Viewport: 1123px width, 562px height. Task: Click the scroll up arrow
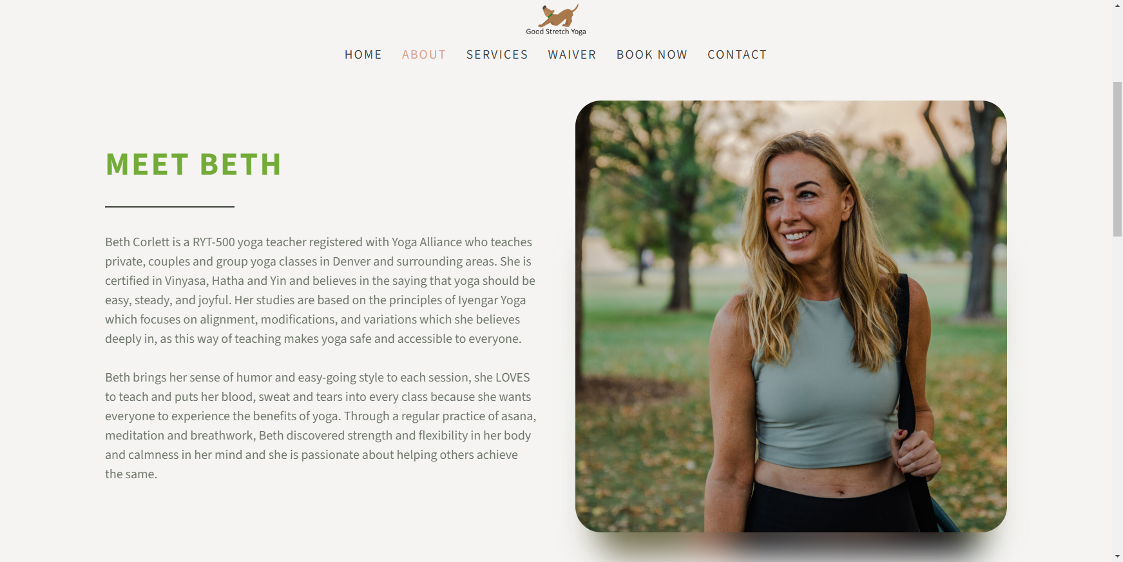point(1118,5)
